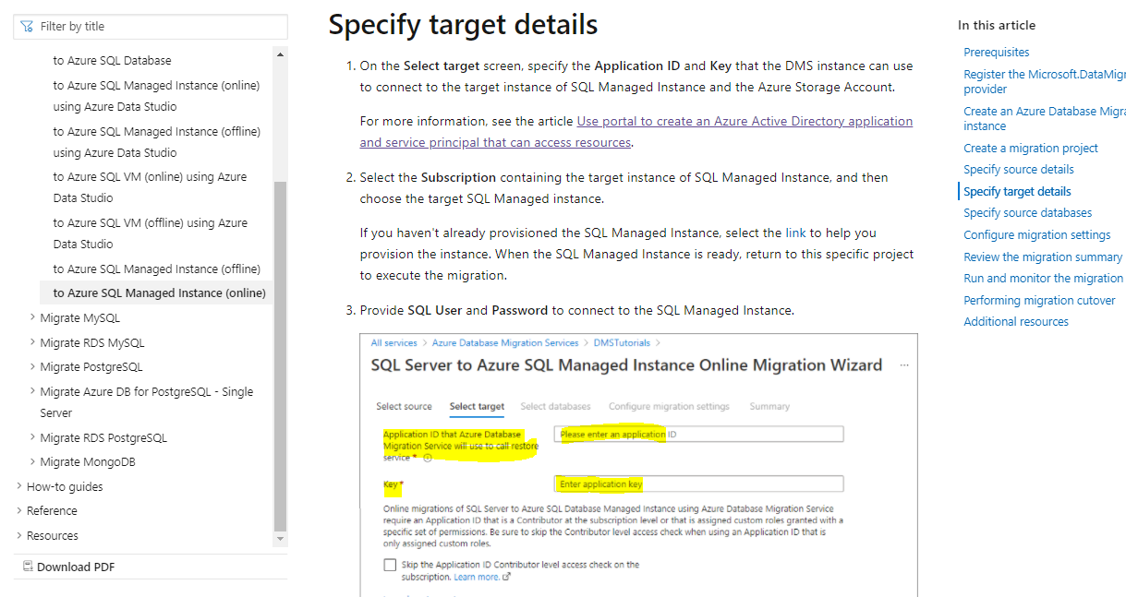Viewport: 1126px width, 597px height.
Task: Click the 'Specify target details' heading
Action: [464, 25]
